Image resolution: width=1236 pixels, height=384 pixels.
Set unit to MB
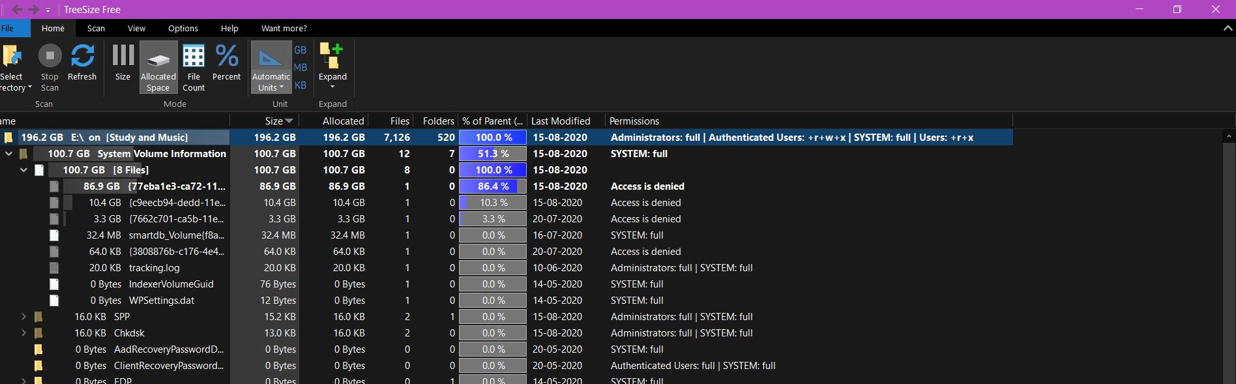tap(300, 68)
